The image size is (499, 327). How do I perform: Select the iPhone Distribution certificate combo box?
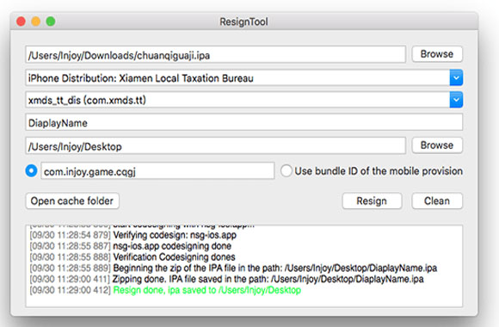click(x=243, y=77)
